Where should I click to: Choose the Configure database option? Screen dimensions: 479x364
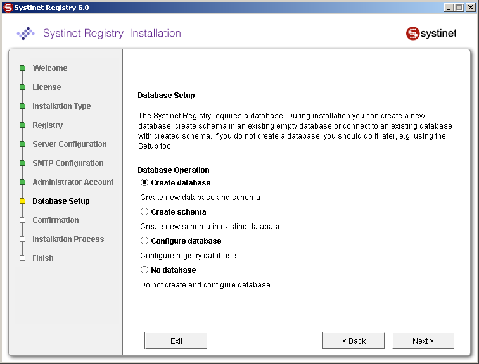click(144, 241)
